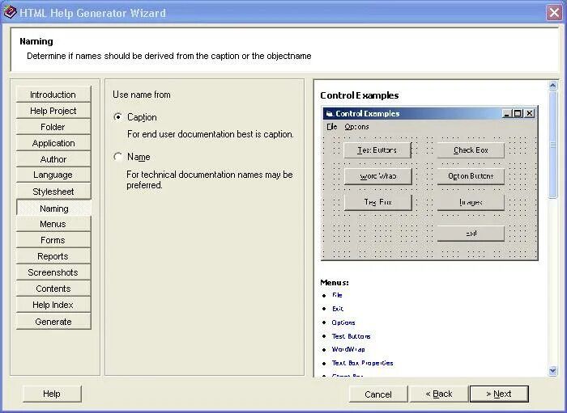This screenshot has width=567, height=413.
Task: Click the Cancel button
Action: pos(378,394)
